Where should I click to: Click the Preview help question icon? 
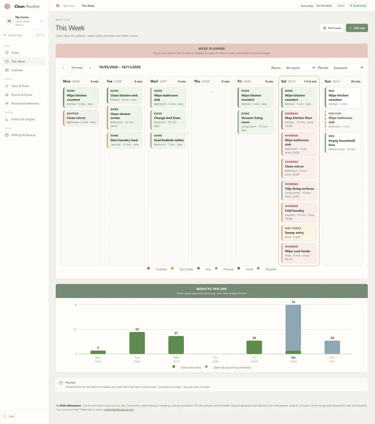click(61, 383)
